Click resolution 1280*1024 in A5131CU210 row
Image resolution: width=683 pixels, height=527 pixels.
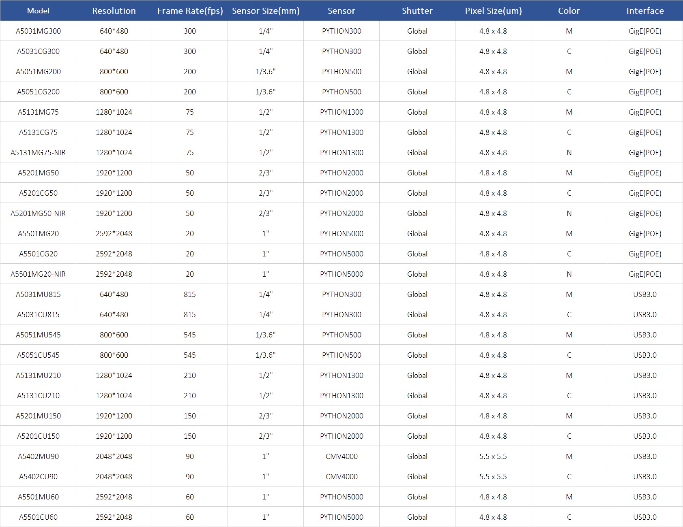click(114, 396)
